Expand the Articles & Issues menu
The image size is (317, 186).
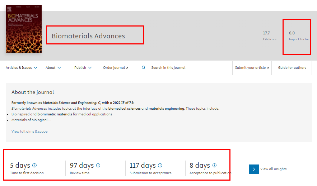pyautogui.click(x=22, y=68)
